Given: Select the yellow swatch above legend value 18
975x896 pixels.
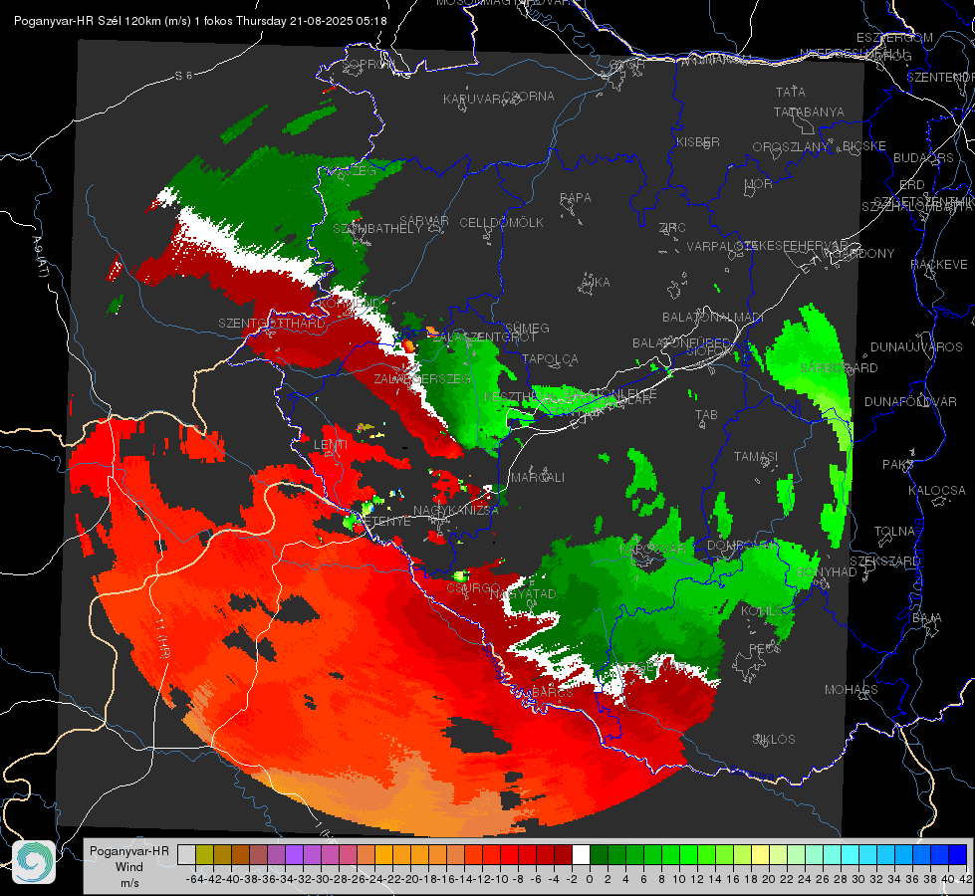Looking at the screenshot, I should click(x=760, y=854).
